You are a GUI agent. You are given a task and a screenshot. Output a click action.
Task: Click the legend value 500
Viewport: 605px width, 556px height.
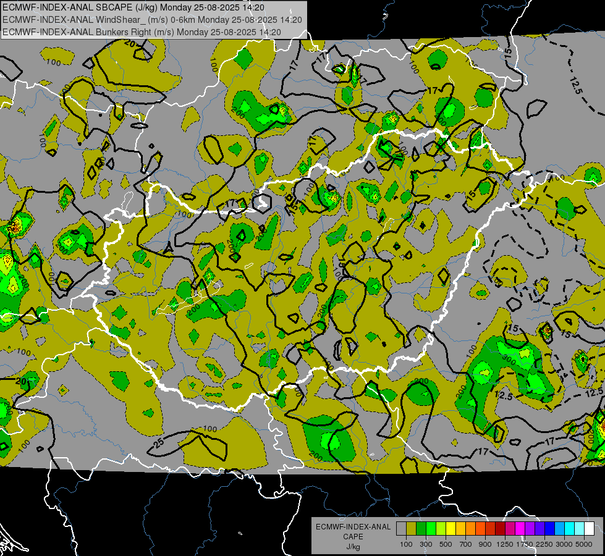click(x=446, y=544)
